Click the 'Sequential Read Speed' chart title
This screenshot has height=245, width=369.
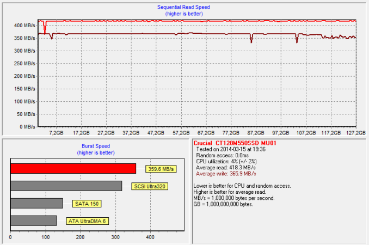point(183,7)
